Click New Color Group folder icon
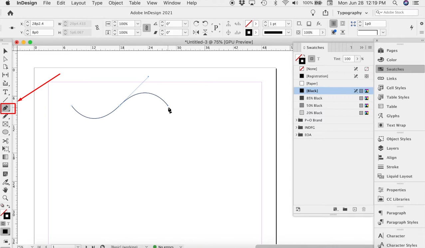Viewport: 425px width, 248px height. 345,209
